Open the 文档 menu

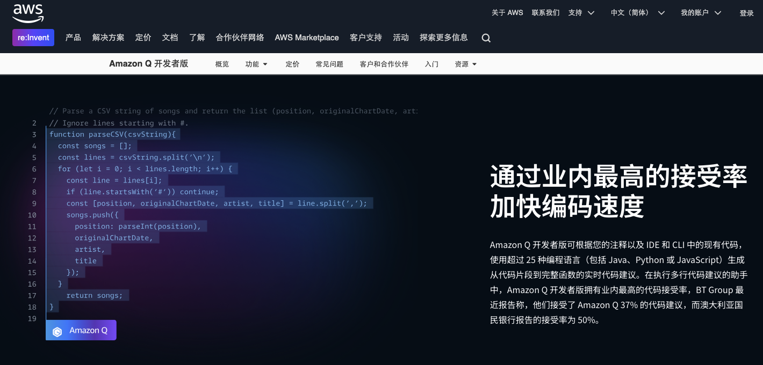tap(170, 38)
